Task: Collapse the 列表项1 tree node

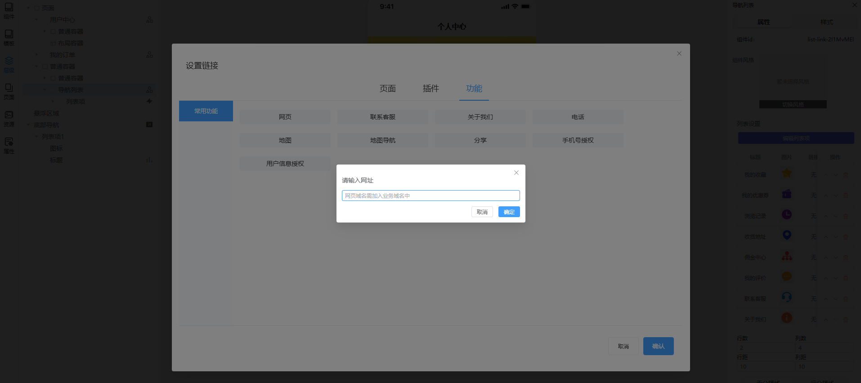Action: click(36, 137)
